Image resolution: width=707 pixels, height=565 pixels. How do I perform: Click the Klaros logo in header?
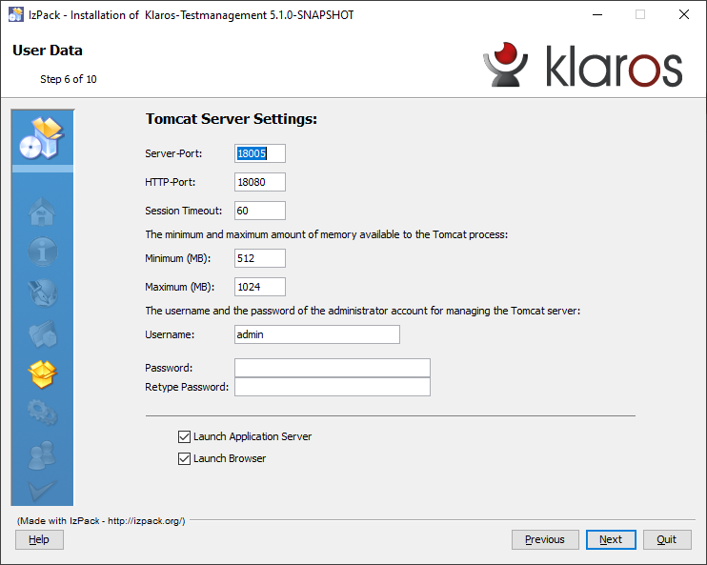coord(582,67)
